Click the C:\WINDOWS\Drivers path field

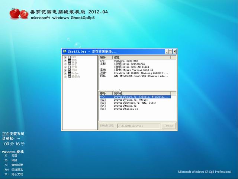pyautogui.click(x=138, y=126)
